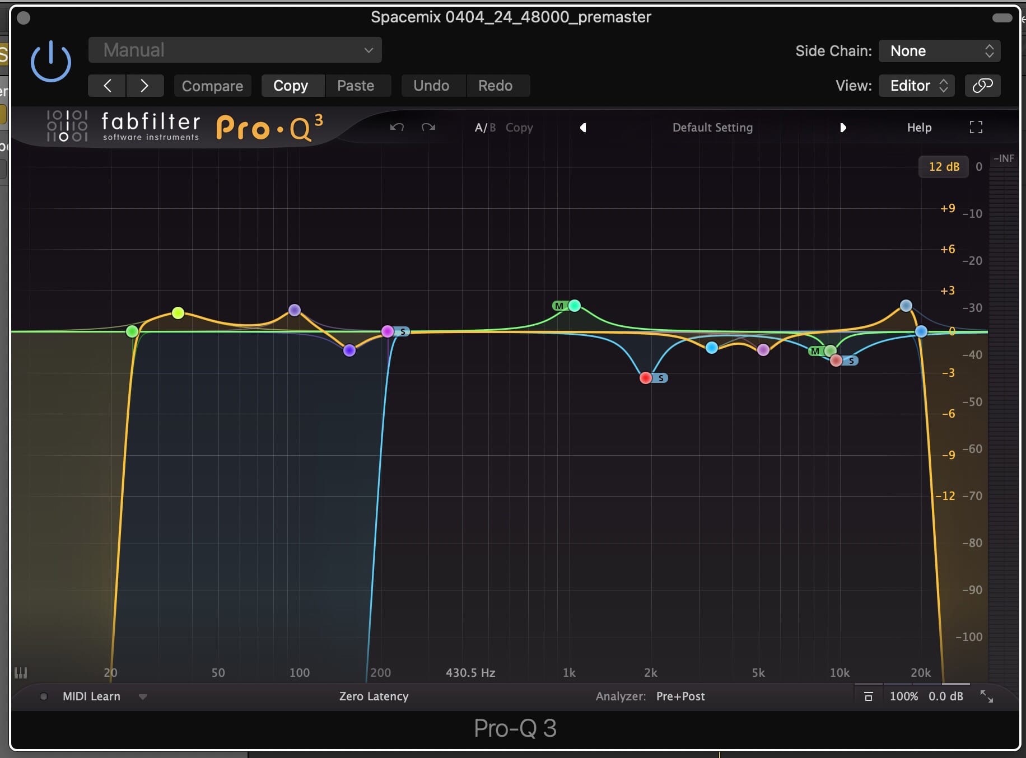The width and height of the screenshot is (1026, 758).
Task: Click the 0.0 dB output gain value
Action: click(946, 696)
